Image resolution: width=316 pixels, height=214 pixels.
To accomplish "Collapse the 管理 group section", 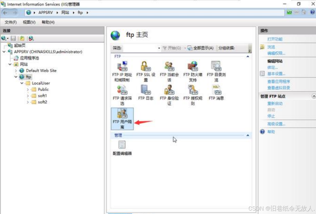I will pyautogui.click(x=248, y=135).
